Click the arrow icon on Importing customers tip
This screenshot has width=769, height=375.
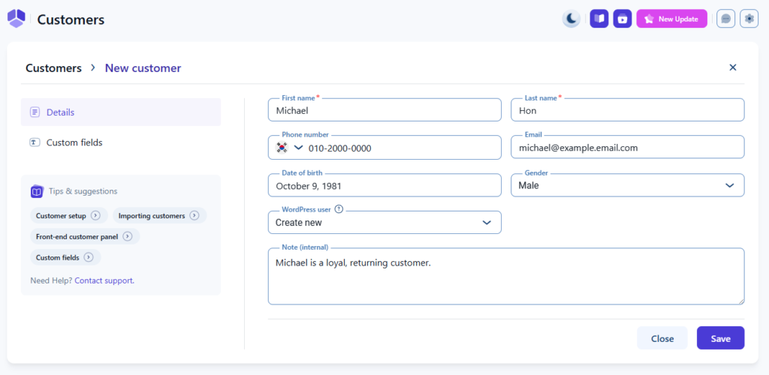point(194,216)
